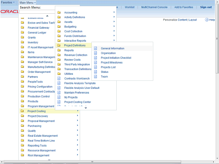This screenshot has height=164, width=219.
Task: Click the Quality folder icon
Action: click(x=22, y=131)
